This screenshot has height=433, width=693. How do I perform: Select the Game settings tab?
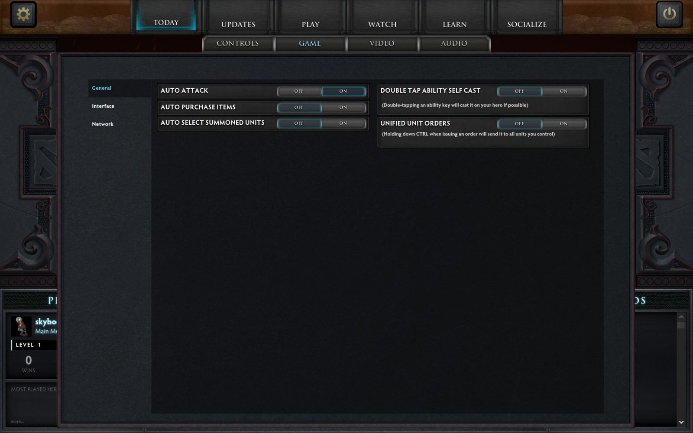(x=310, y=43)
